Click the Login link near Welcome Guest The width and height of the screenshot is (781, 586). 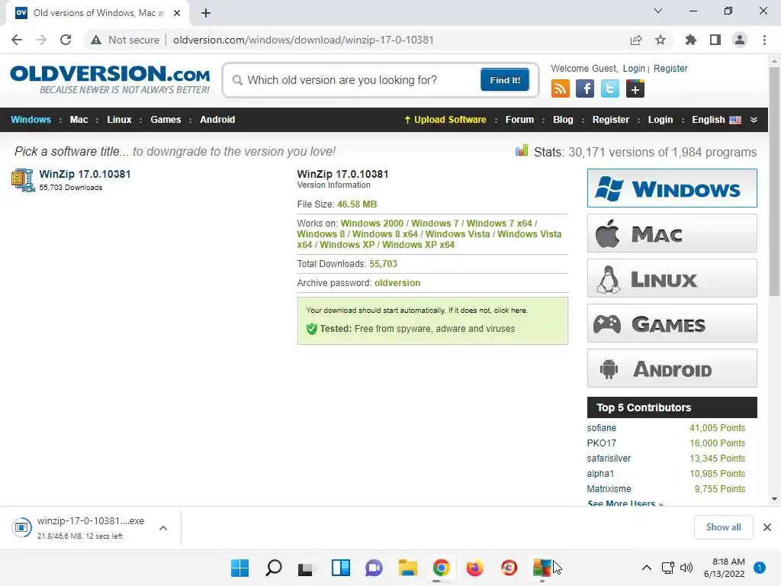[x=634, y=68]
